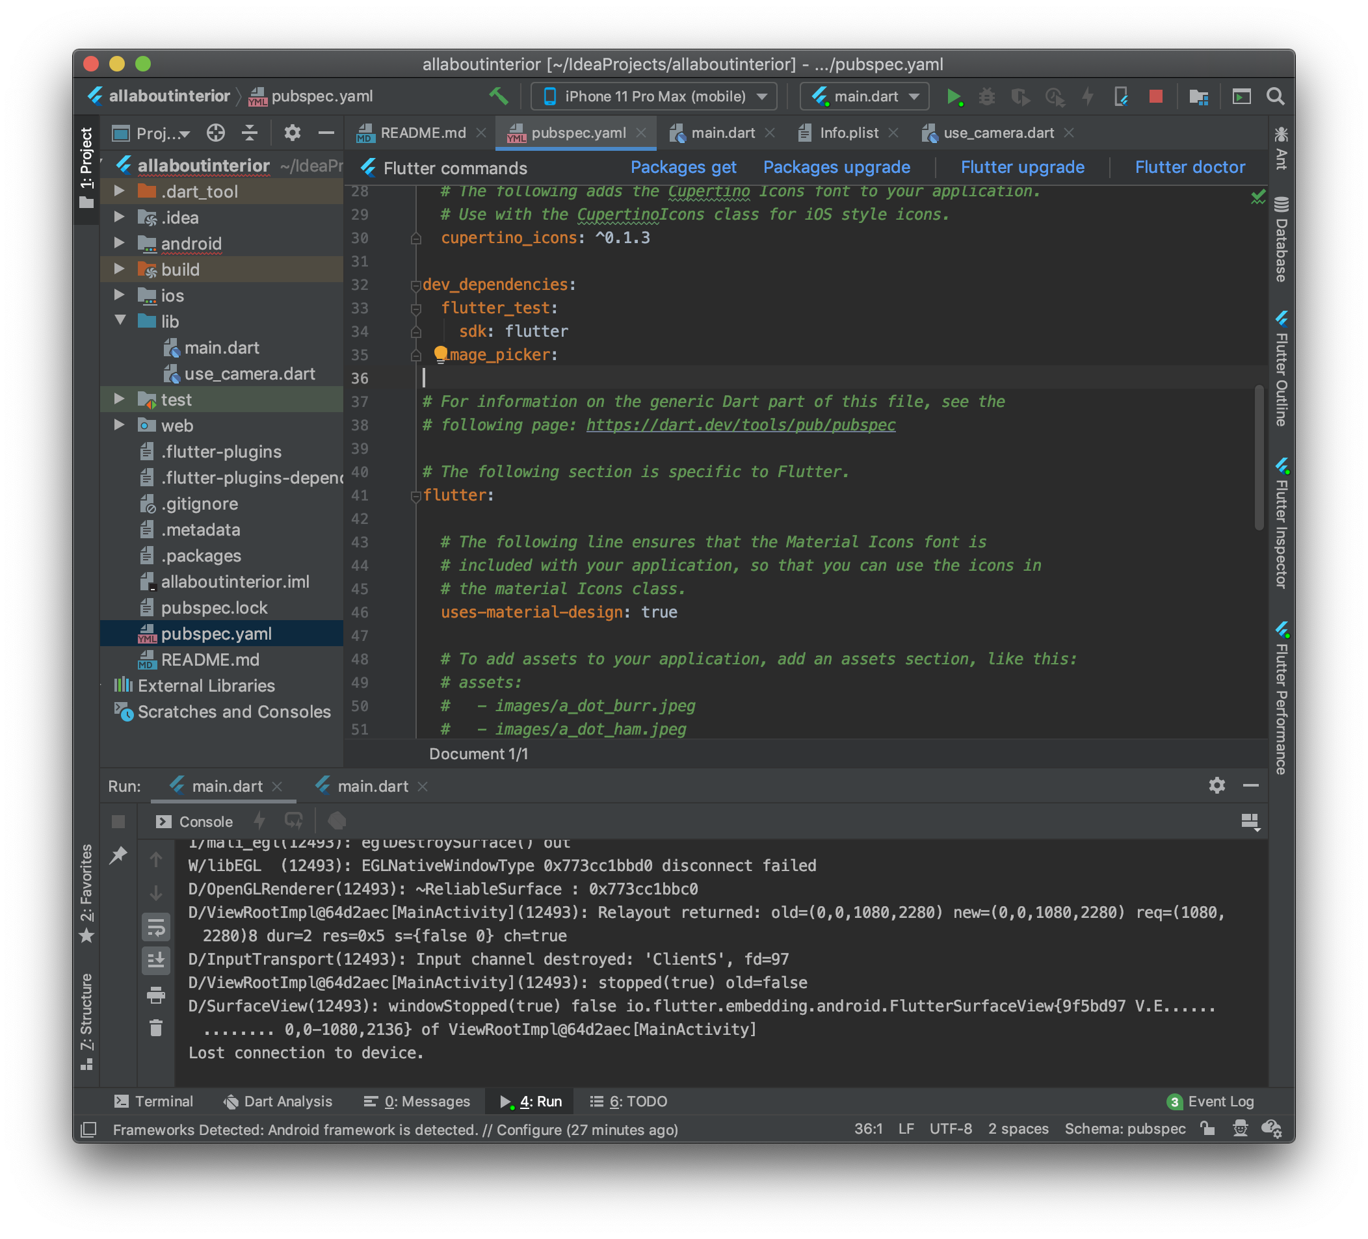Toggle scroll to end in console

click(156, 960)
